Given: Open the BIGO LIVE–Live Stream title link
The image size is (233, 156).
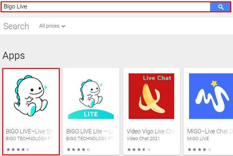Looking at the screenshot, I should click(x=29, y=131).
